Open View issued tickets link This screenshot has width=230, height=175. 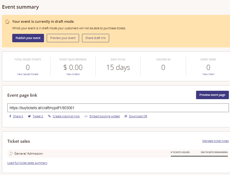(x=28, y=74)
